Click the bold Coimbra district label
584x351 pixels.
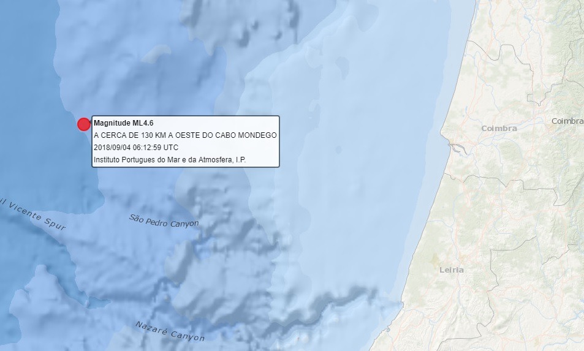click(x=499, y=129)
